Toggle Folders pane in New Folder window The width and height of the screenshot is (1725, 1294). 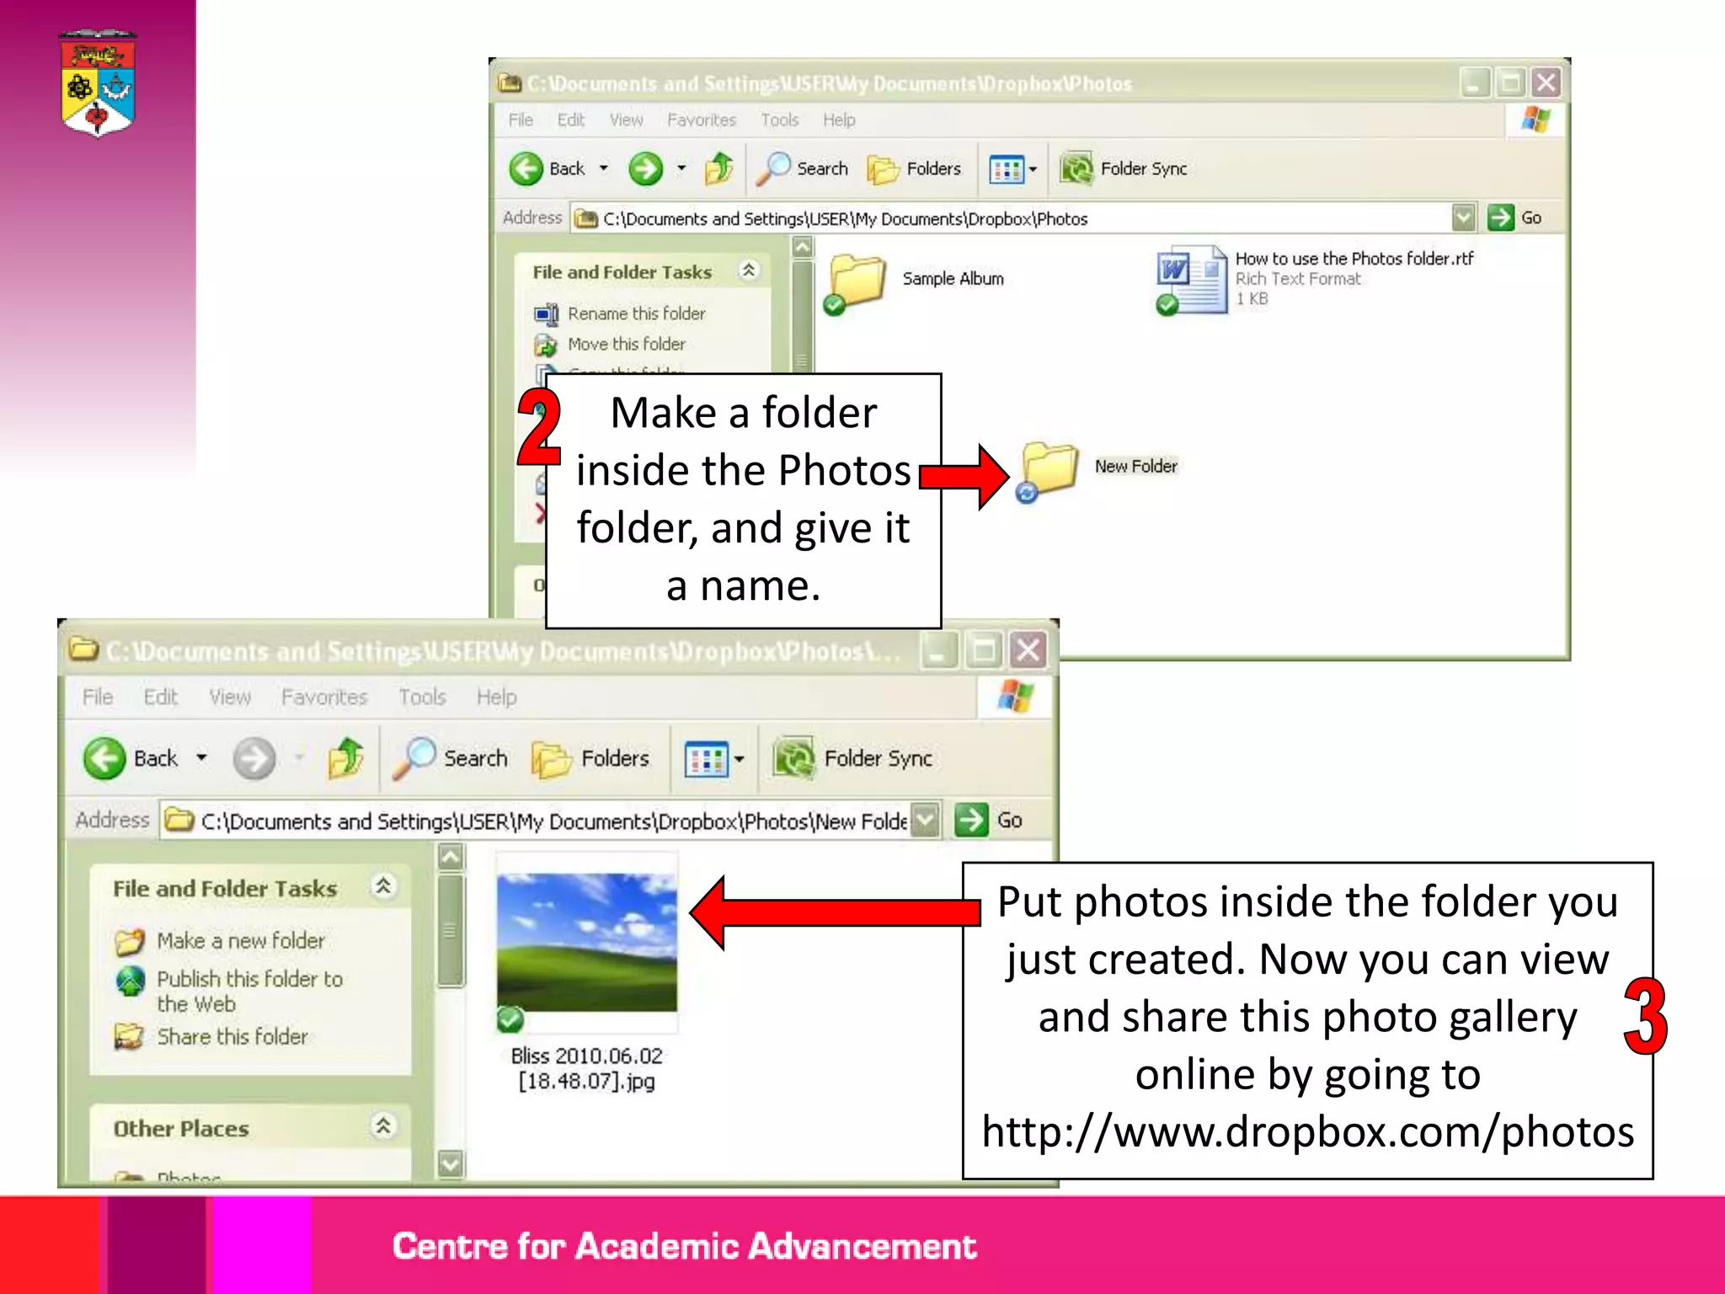[x=590, y=758]
